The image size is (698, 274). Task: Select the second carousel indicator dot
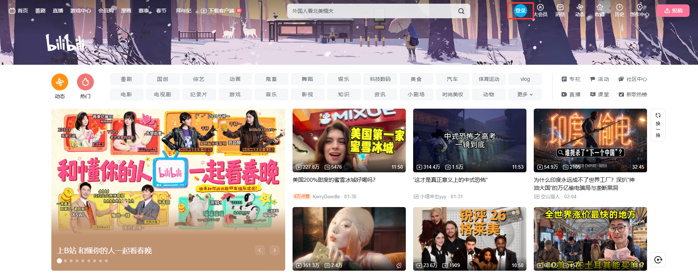click(65, 261)
